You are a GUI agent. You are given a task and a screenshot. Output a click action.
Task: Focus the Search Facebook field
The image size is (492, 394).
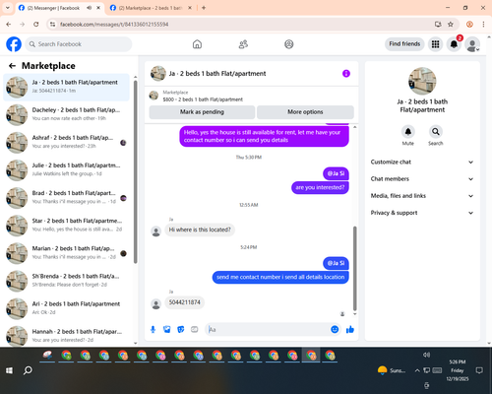79,44
